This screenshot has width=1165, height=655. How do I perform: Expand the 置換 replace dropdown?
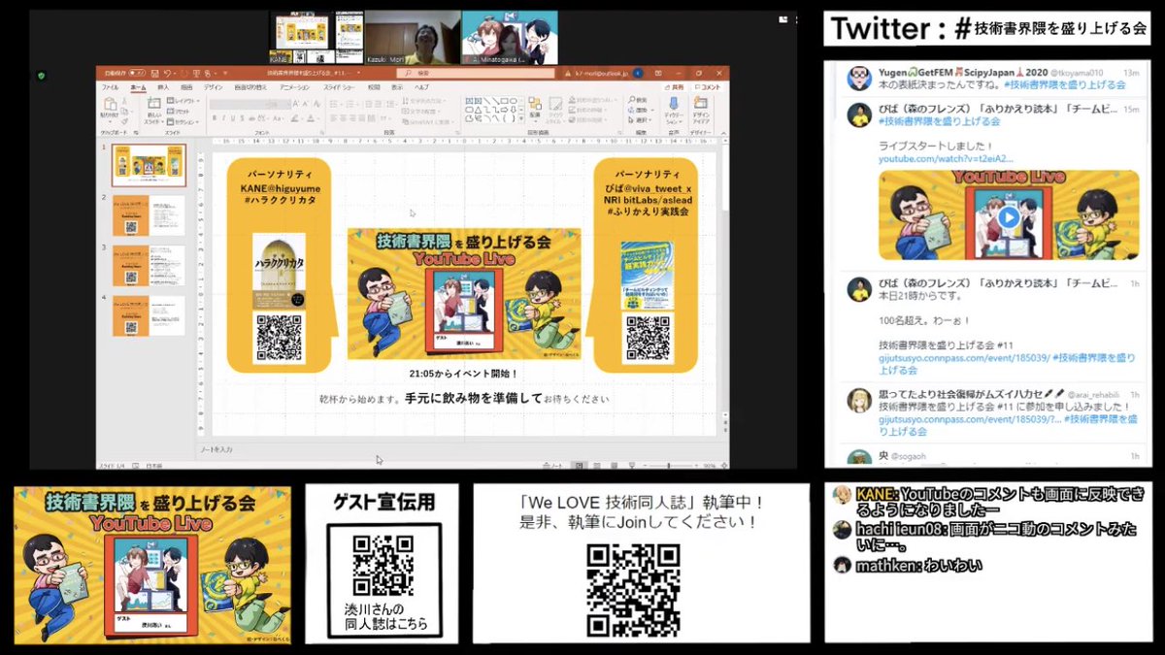640,111
